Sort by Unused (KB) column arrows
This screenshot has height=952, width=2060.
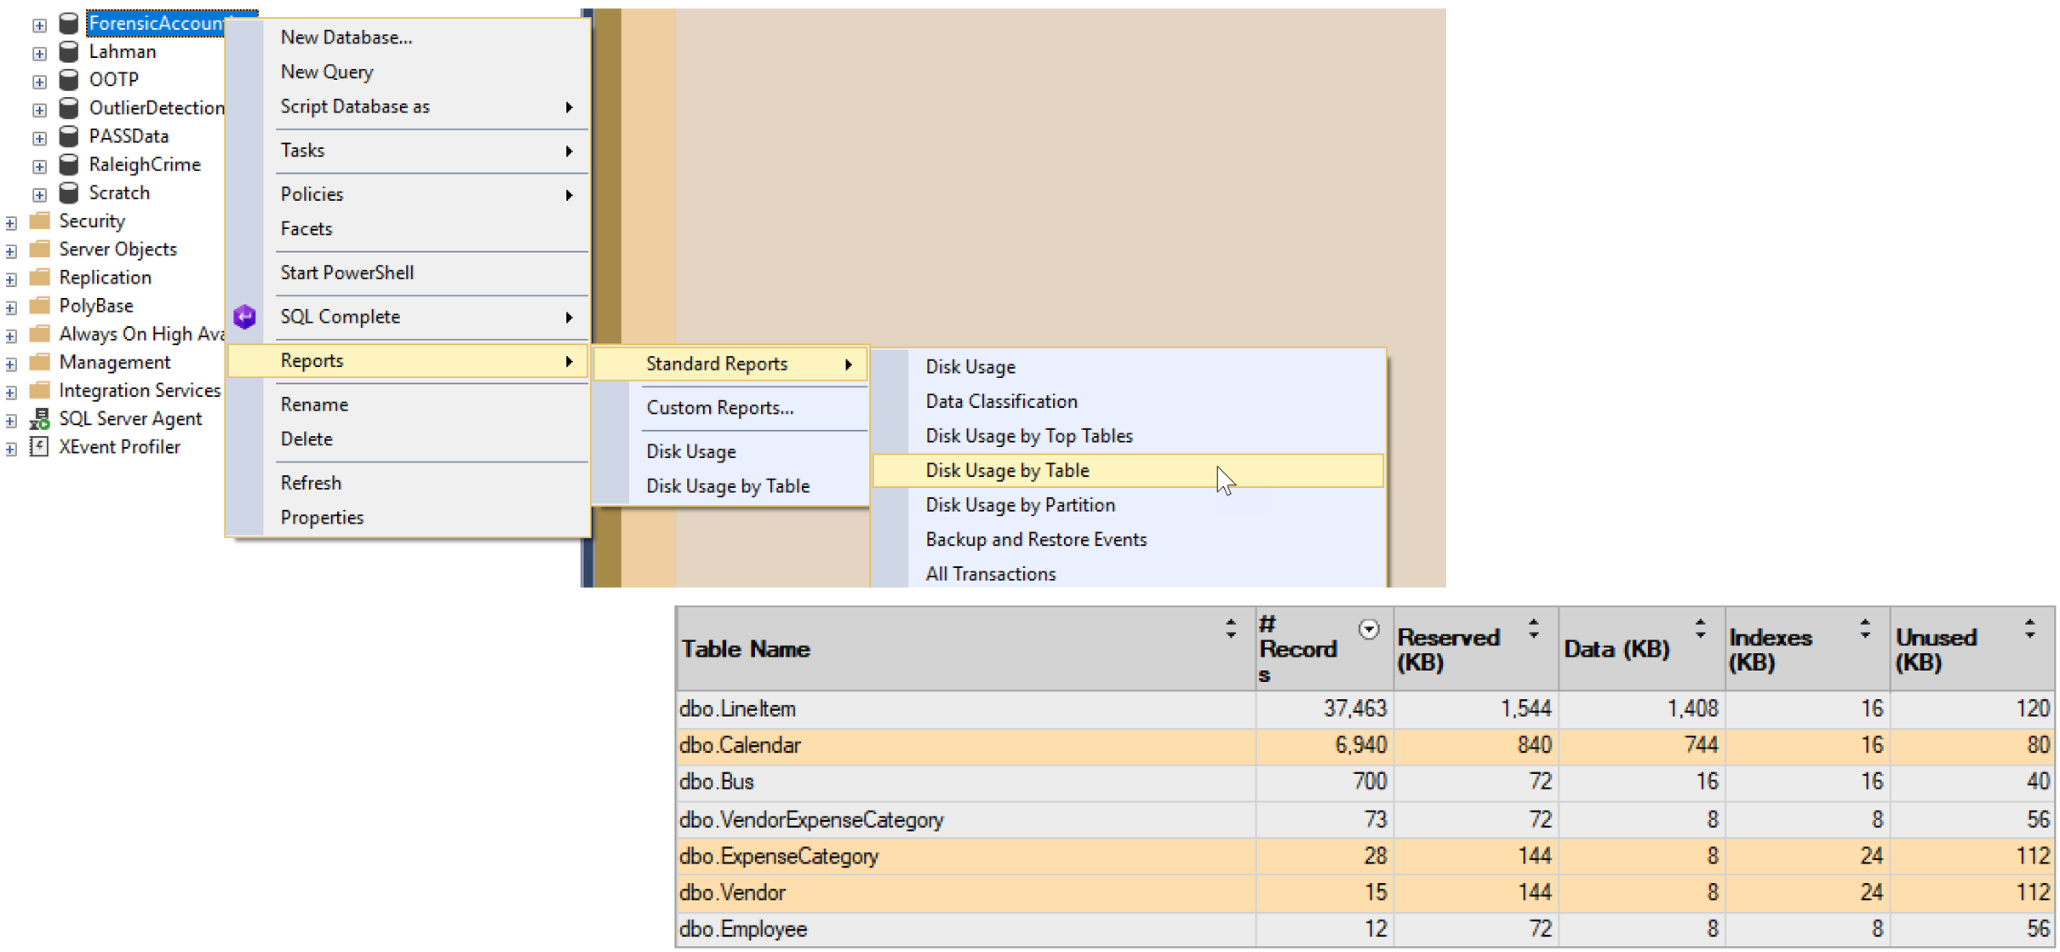point(2029,629)
